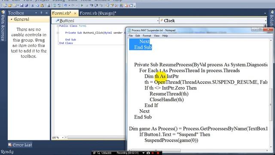The image size is (275, 155).
Task: Open the recorder options dropdown arrow
Action: 144,153
